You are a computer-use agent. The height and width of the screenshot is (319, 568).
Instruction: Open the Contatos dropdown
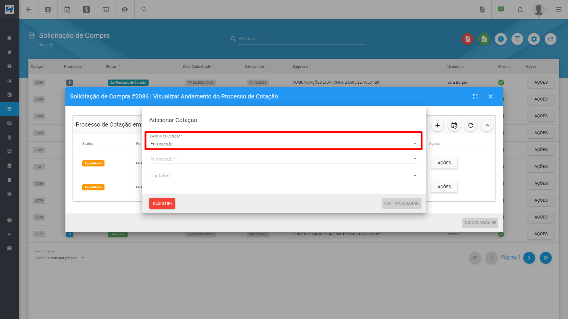point(283,176)
